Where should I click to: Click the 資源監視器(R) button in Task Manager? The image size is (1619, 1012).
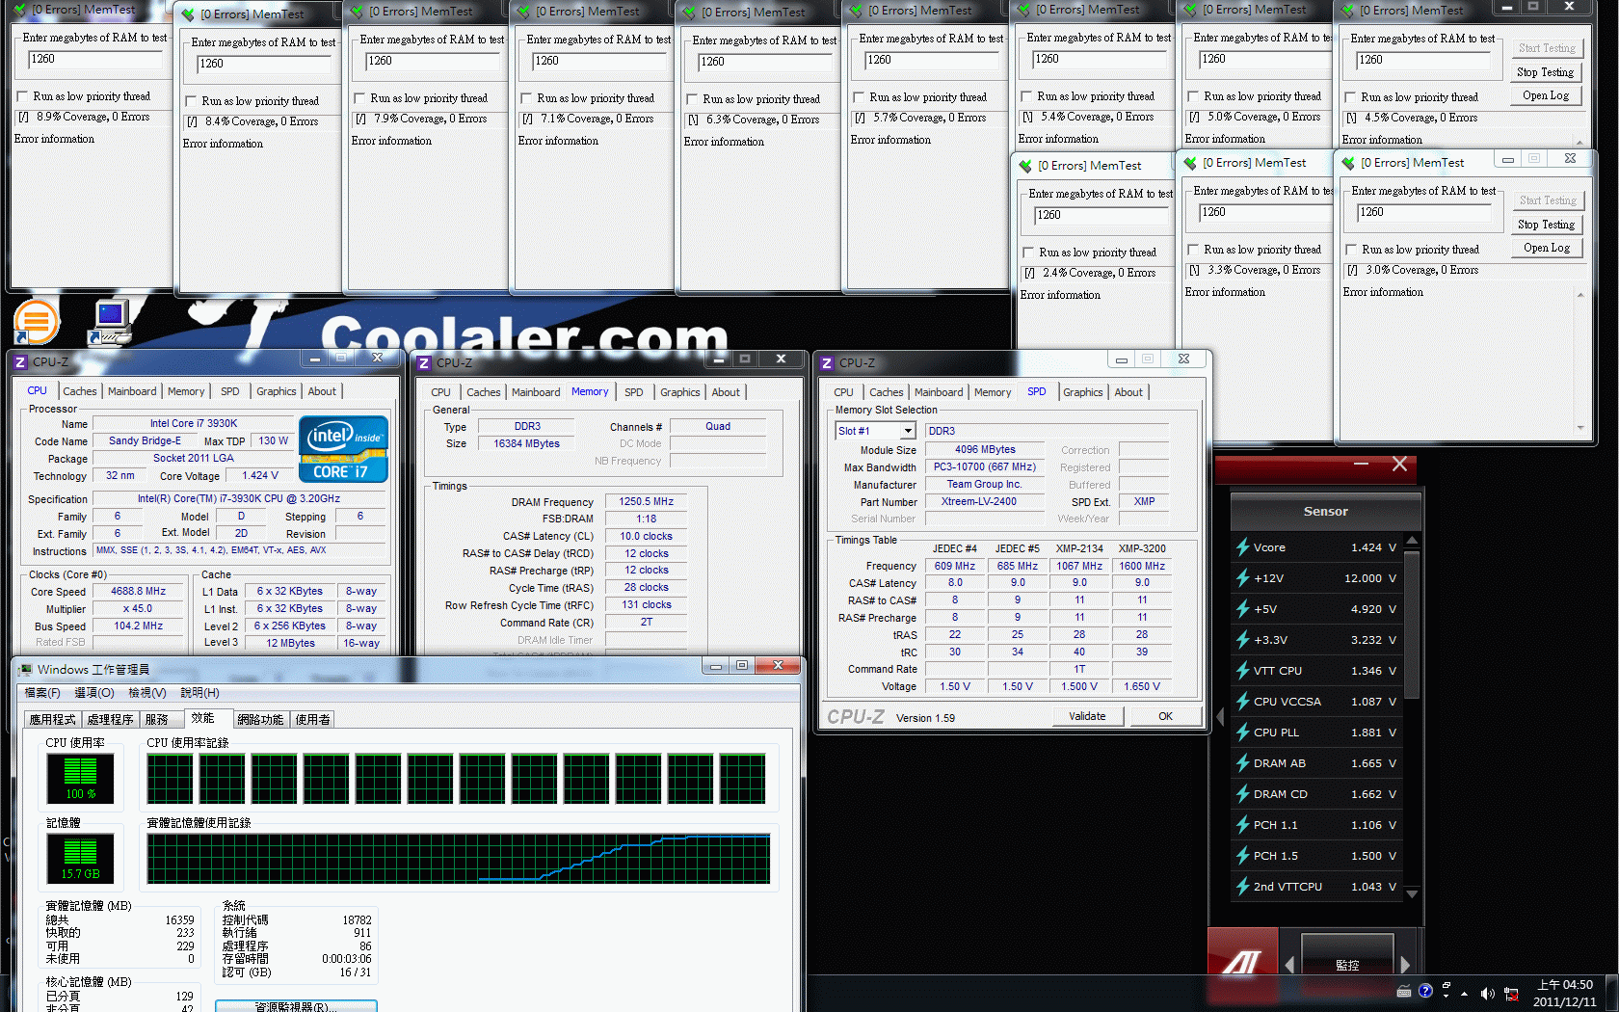296,1006
